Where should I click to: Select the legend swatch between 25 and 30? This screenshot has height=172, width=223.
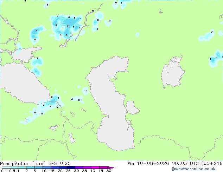(71, 167)
